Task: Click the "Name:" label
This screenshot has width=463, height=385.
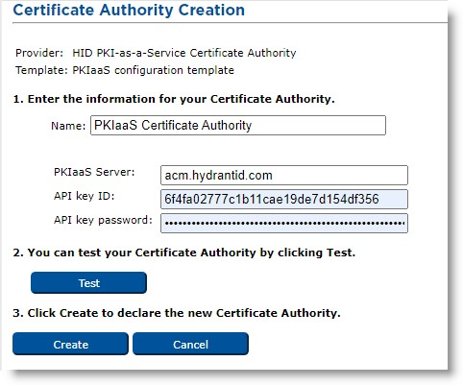Action: click(x=68, y=126)
